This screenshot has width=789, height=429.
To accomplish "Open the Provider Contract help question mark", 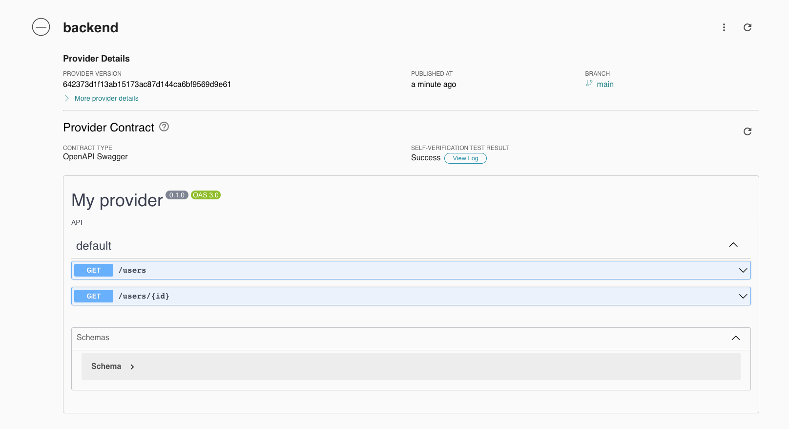I will point(164,127).
